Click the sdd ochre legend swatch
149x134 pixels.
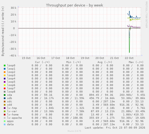pyautogui.click(x=5, y=105)
